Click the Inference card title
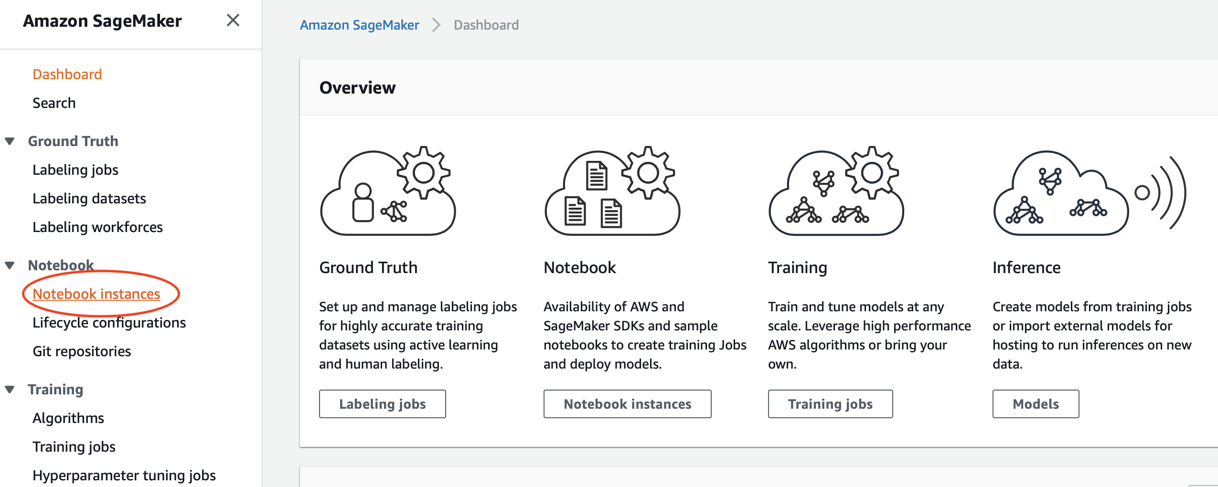This screenshot has height=487, width=1218. tap(1026, 267)
